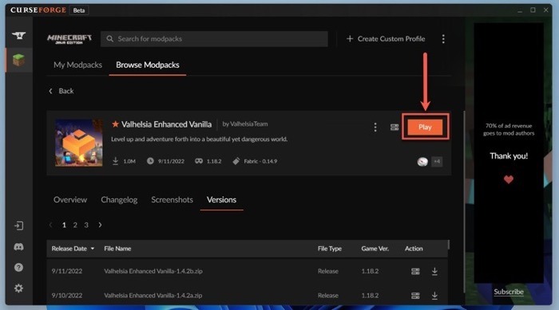Click the red heart icon in ad panel
Viewport: 559px width, 310px height.
509,179
